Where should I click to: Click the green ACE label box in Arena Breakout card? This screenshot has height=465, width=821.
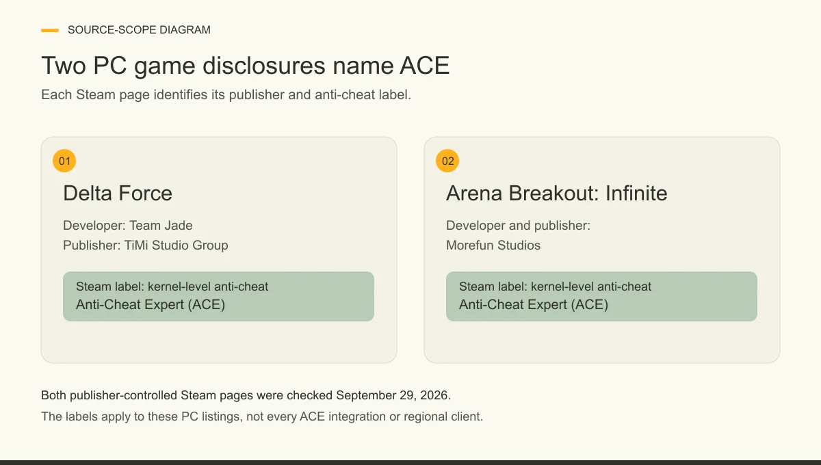pos(601,296)
